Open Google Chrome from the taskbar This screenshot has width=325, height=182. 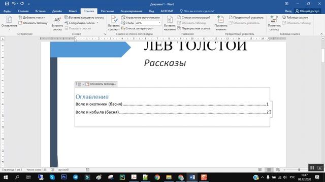pyautogui.click(x=157, y=177)
